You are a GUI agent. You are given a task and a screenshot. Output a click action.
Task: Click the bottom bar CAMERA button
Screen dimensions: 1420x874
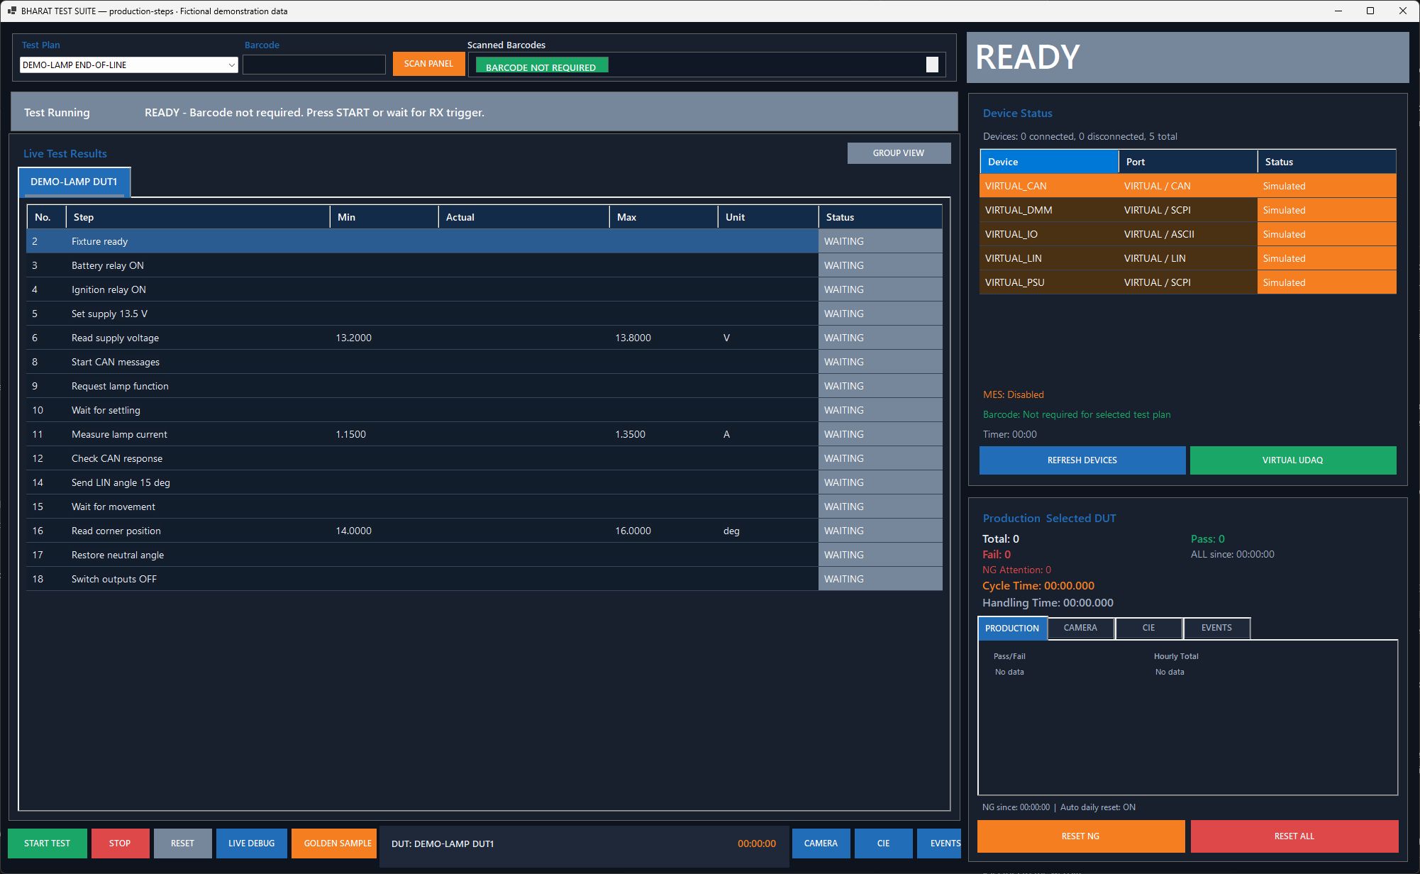point(821,843)
